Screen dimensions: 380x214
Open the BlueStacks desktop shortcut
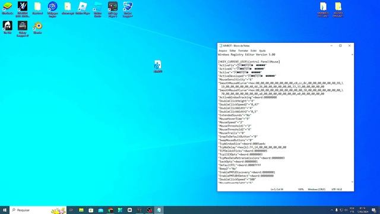pyautogui.click(x=8, y=8)
